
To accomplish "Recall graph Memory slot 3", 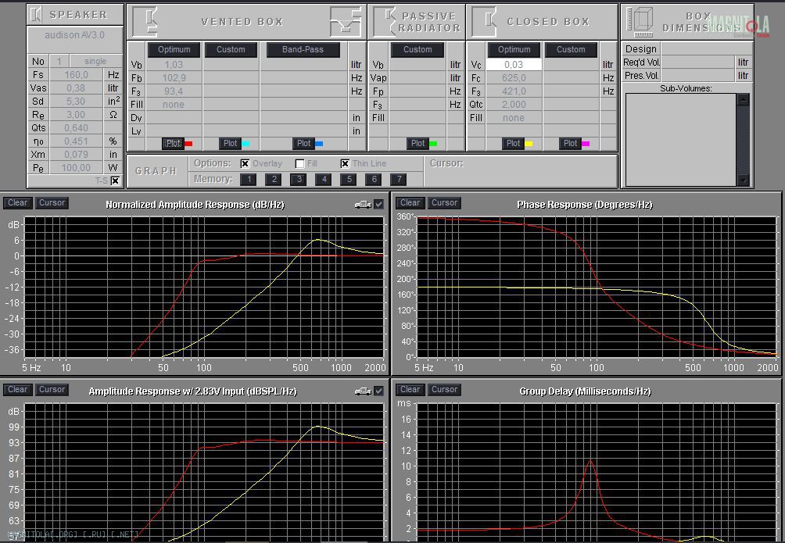I will coord(299,179).
